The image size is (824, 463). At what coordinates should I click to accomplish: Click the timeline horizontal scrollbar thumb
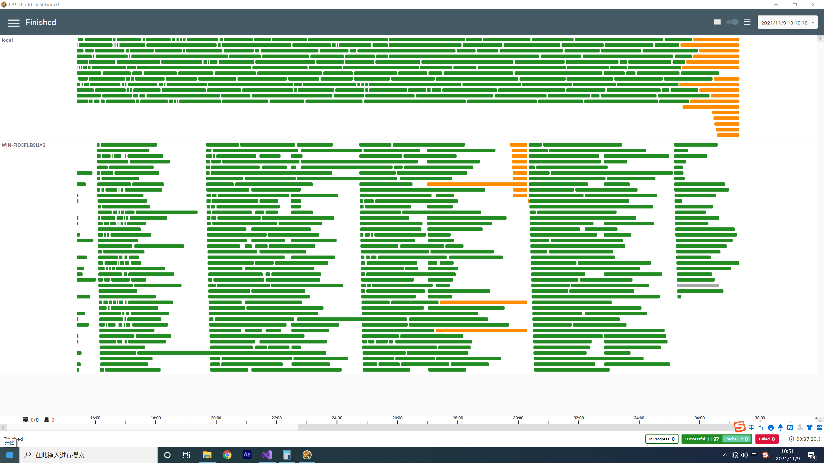(x=515, y=428)
